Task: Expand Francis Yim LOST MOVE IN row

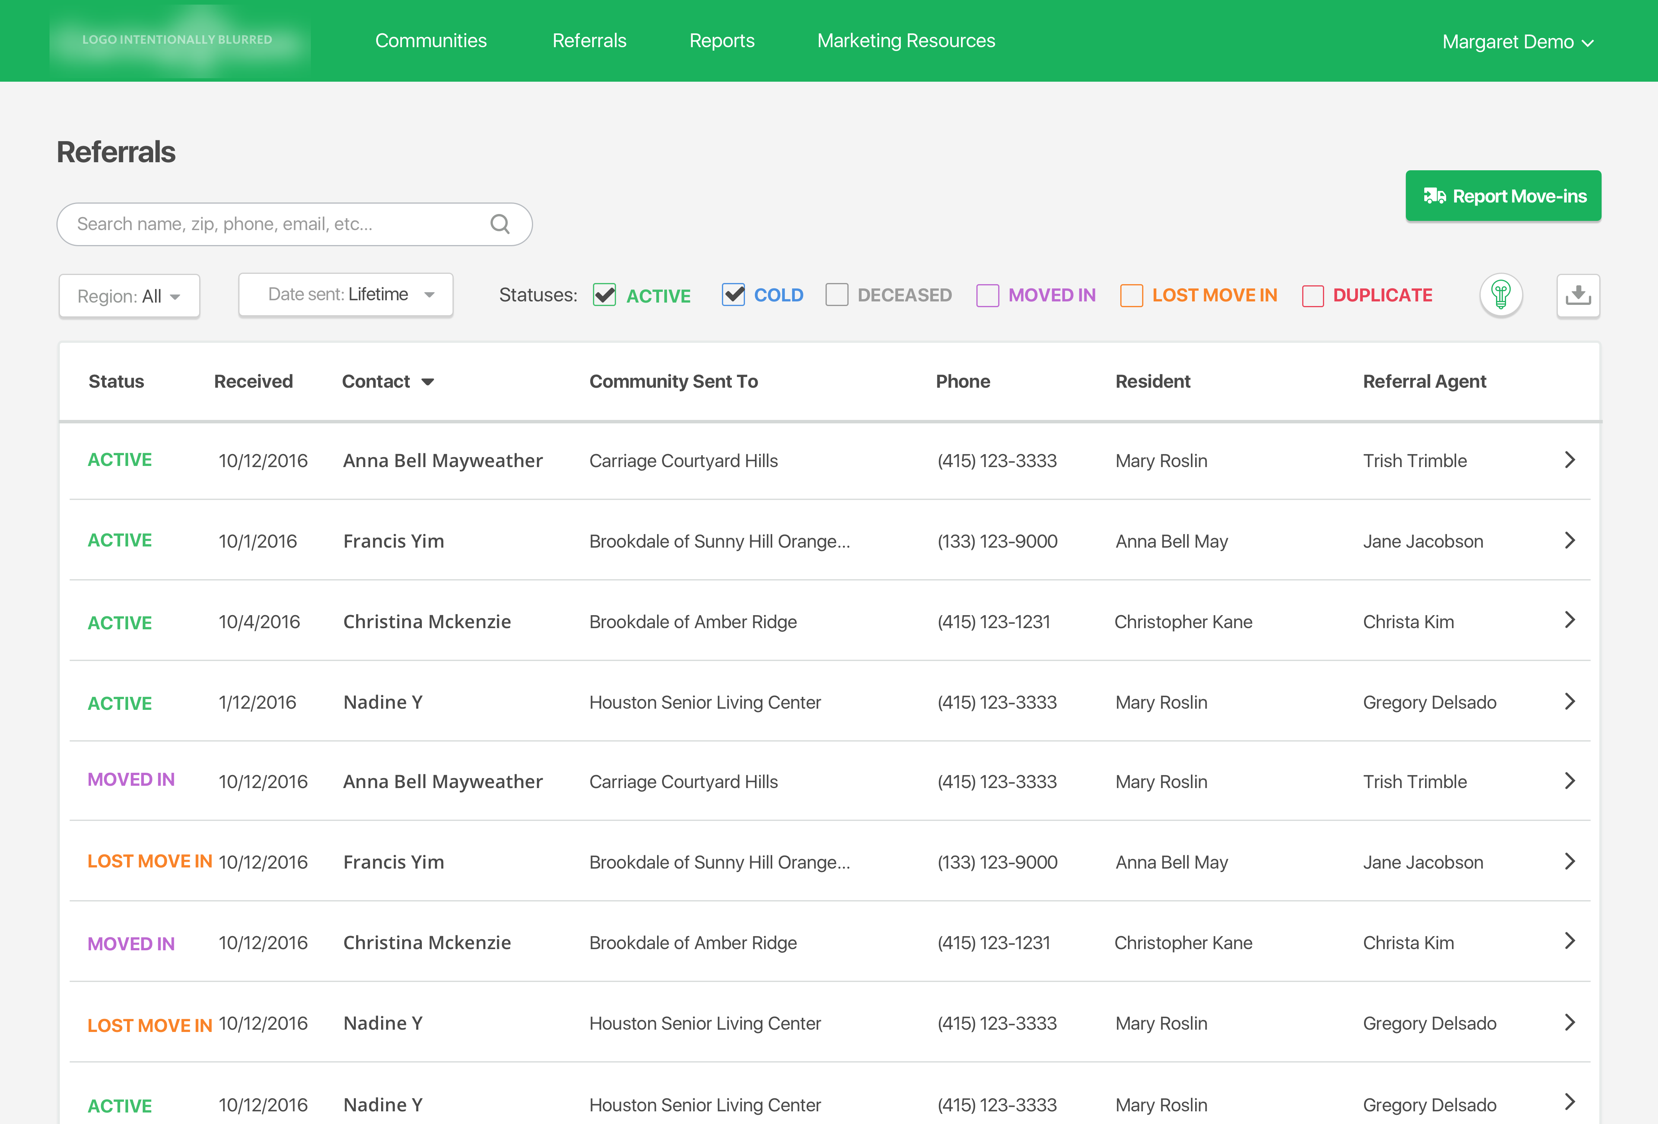Action: 1570,862
